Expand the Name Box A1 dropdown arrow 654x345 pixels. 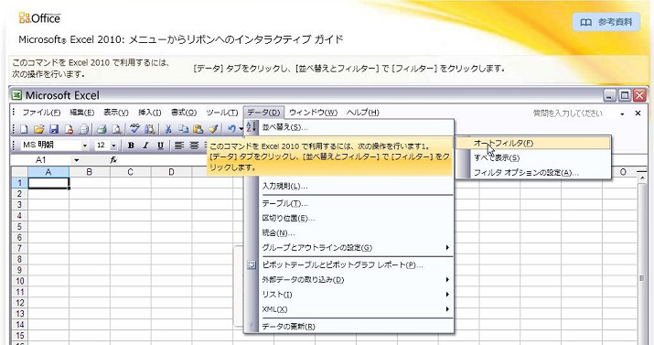[76, 160]
